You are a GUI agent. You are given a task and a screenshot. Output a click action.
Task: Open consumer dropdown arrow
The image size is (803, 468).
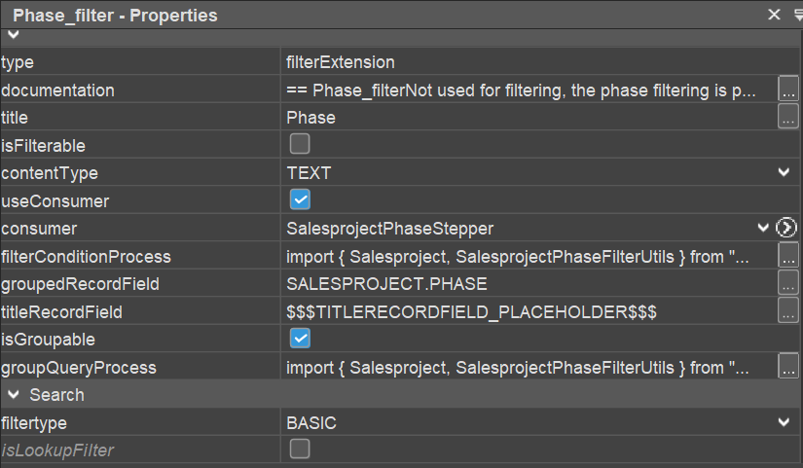click(x=763, y=229)
